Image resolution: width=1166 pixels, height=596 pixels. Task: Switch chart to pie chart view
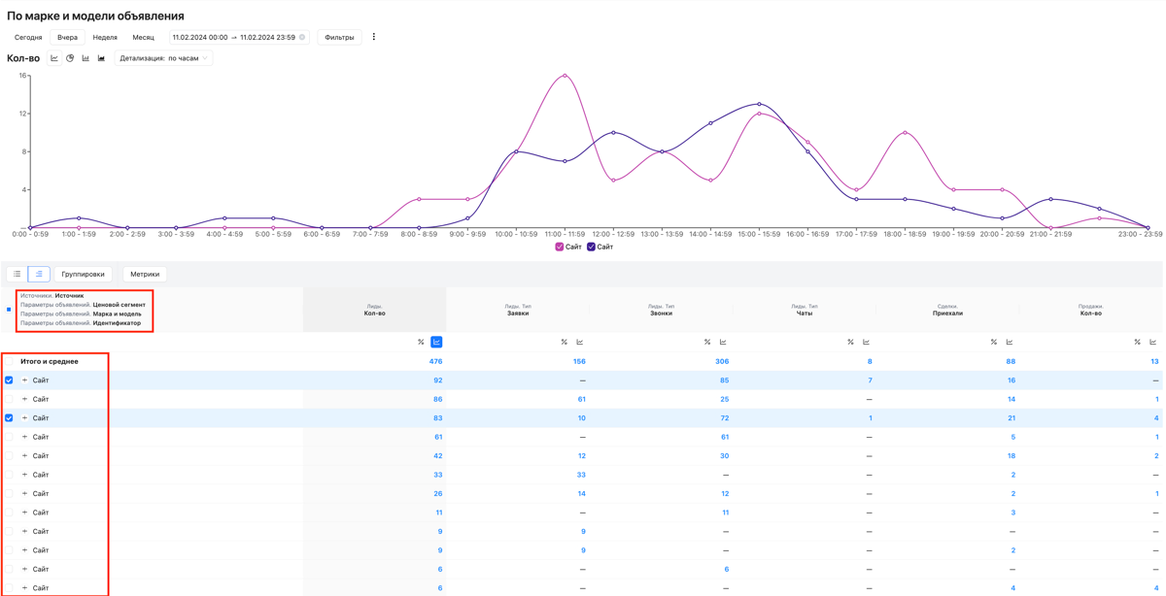70,58
